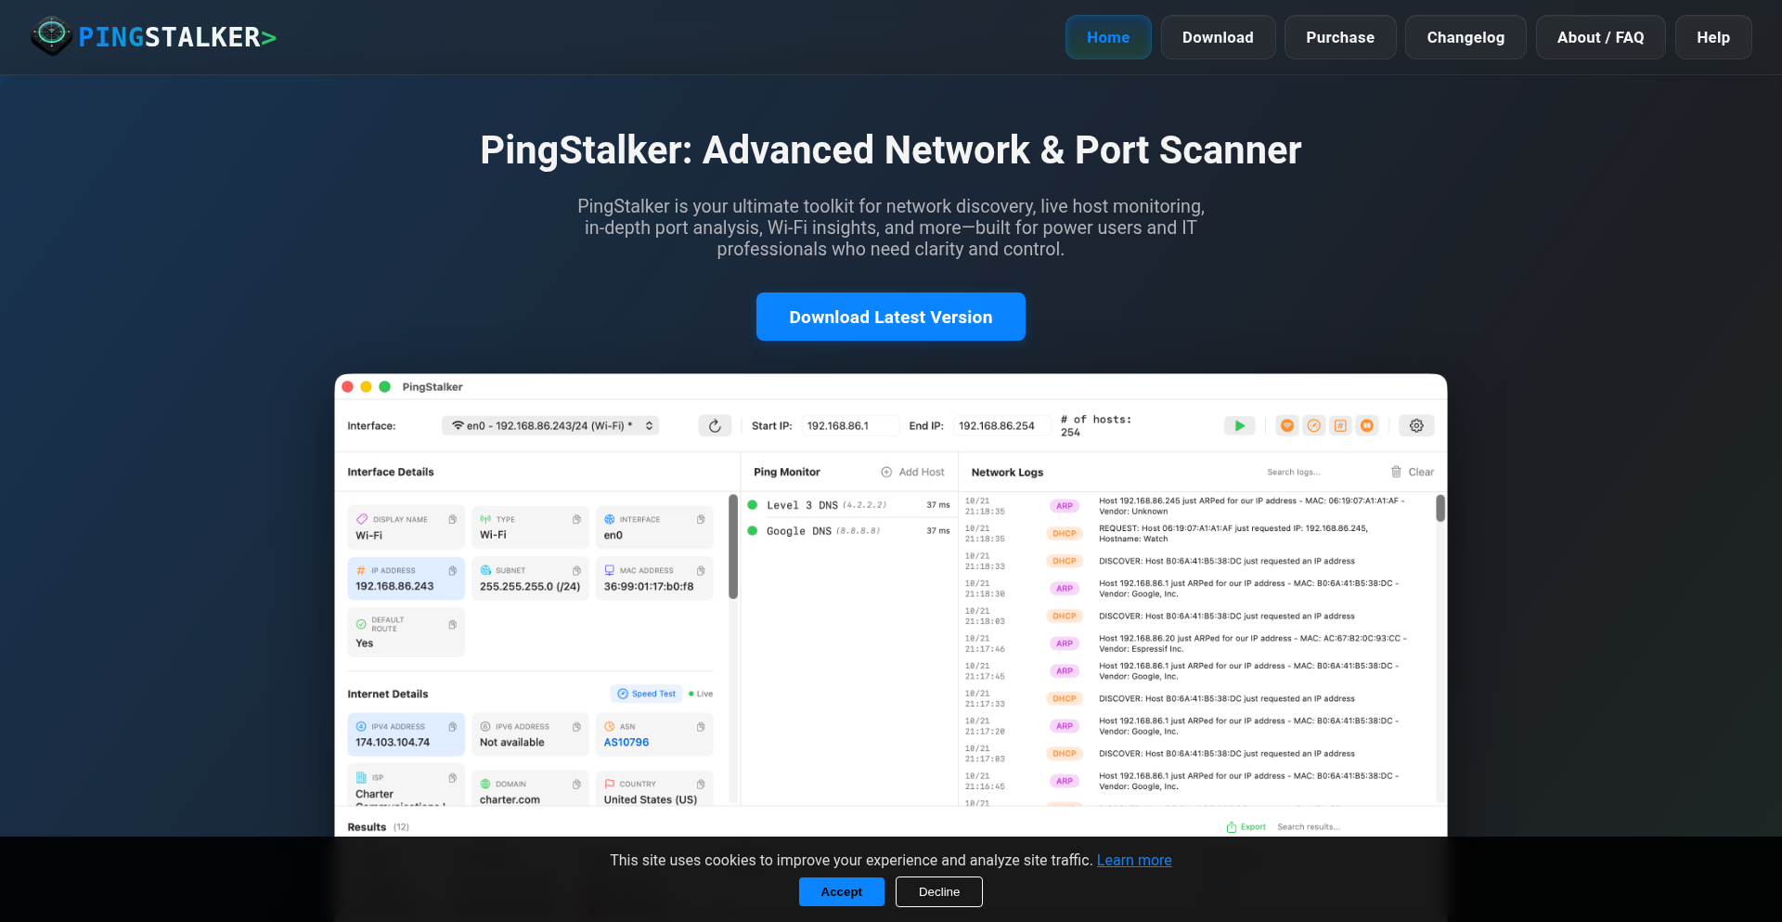Open the Speed Test gauge icon in toolbar

tap(1314, 425)
